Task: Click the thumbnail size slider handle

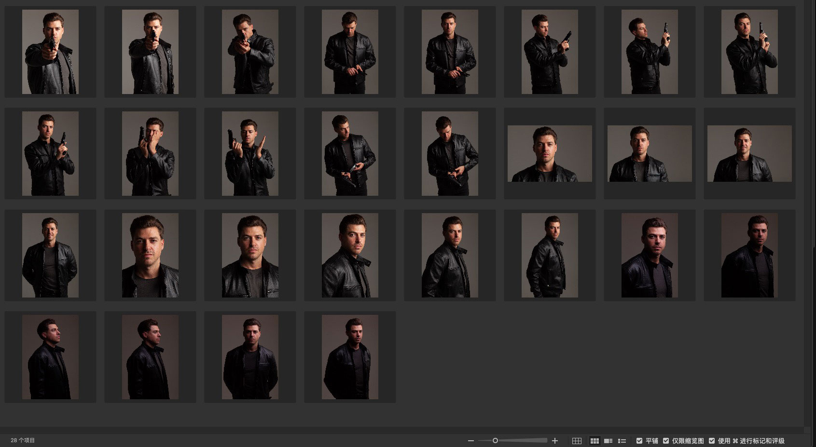Action: [x=495, y=440]
